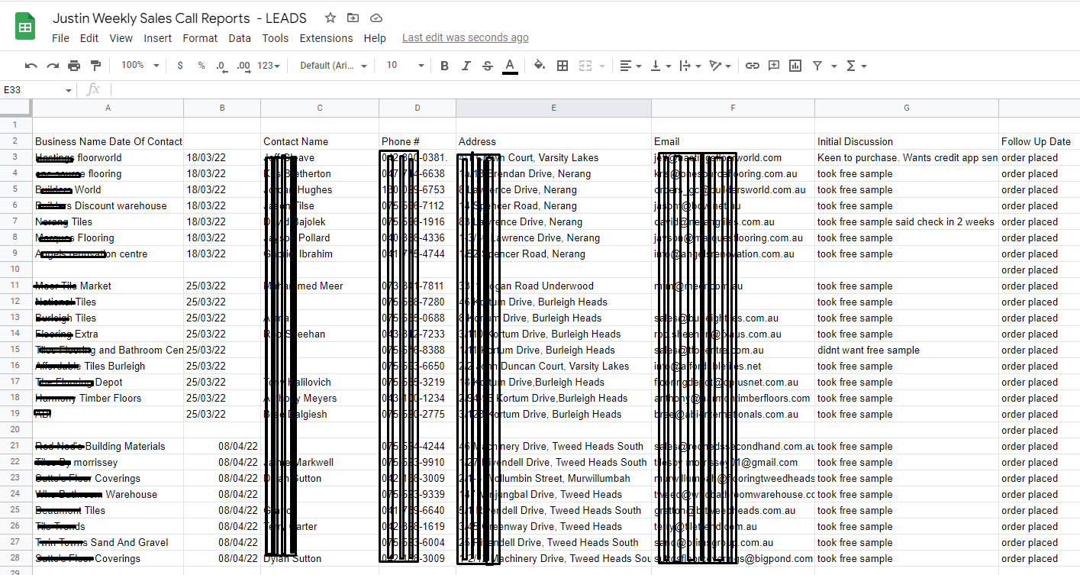Open the Extensions menu
Image resolution: width=1080 pixels, height=575 pixels.
pos(326,38)
